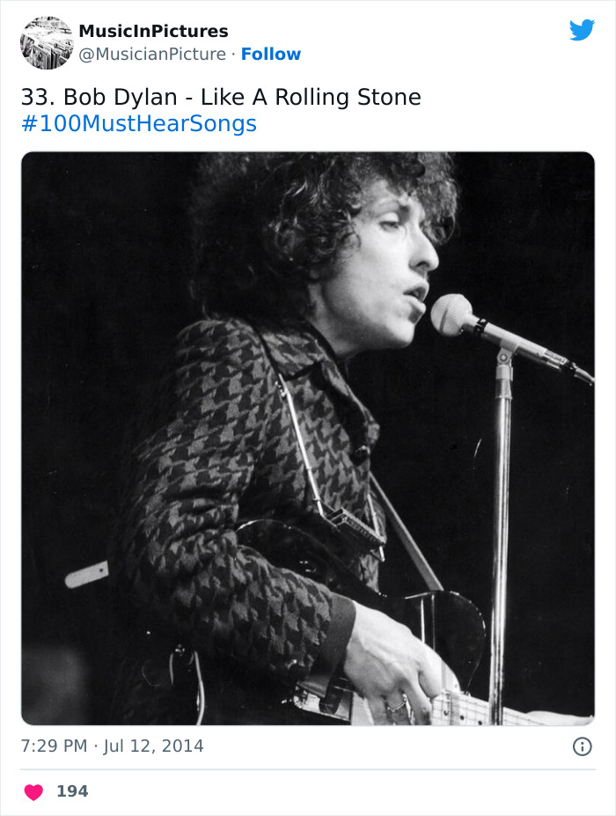This screenshot has width=616, height=816.
Task: Tap the circled info button beside the timestamp
Action: coord(584,745)
